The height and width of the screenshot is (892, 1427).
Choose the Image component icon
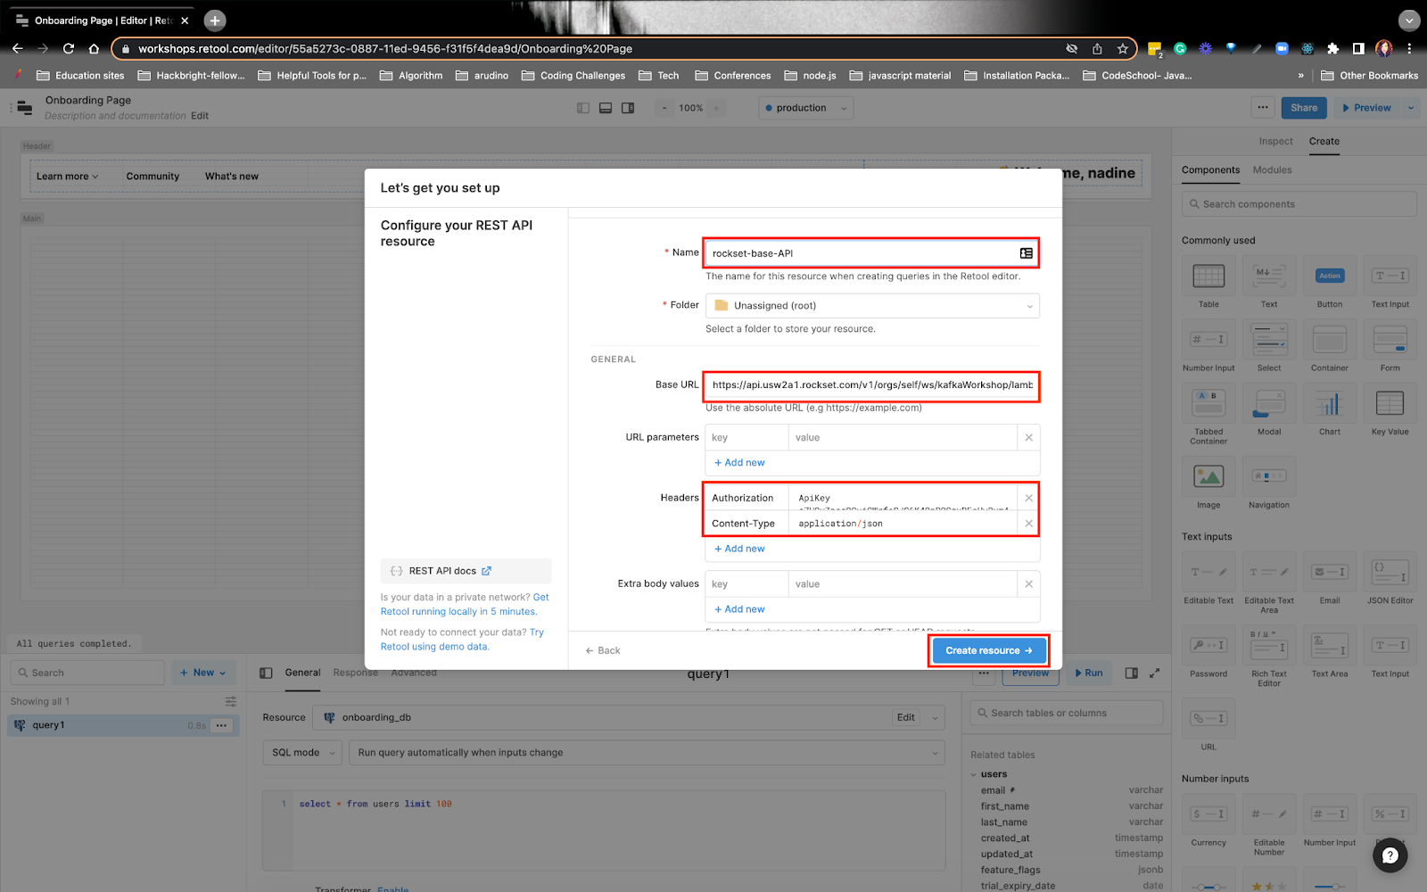1208,477
